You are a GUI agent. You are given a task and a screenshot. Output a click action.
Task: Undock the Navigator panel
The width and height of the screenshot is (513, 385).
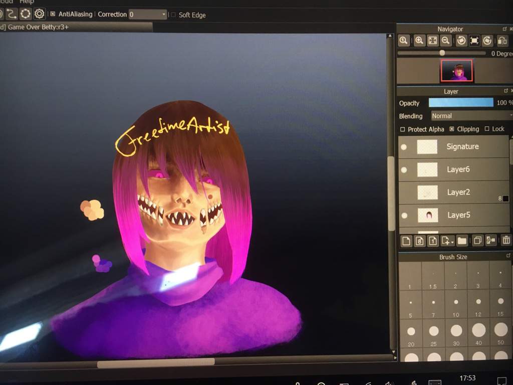[x=504, y=29]
